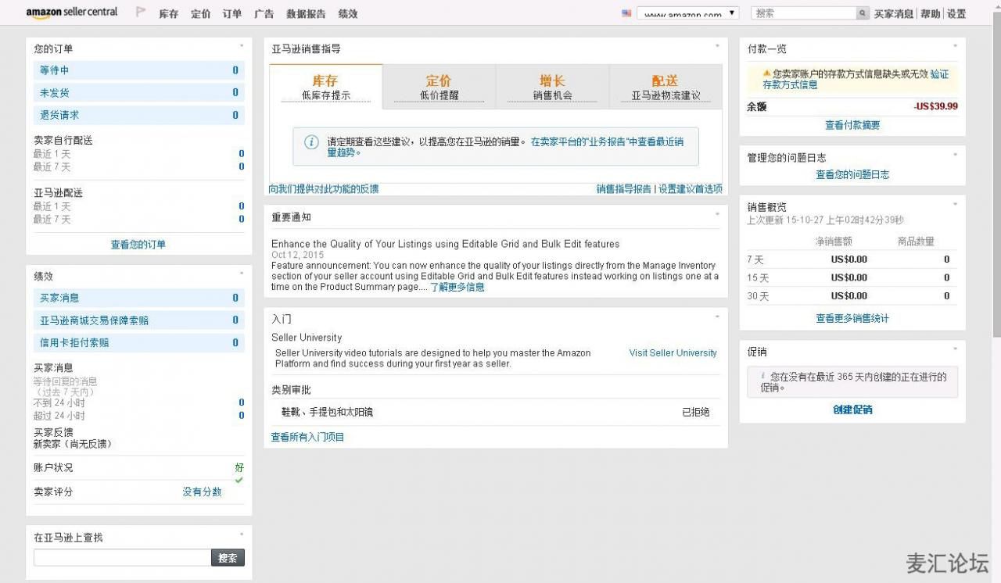Collapse the 绩效 widget arrow

(x=241, y=274)
